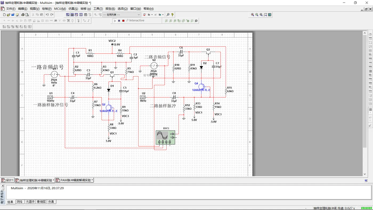Image resolution: width=373 pixels, height=210 pixels.
Task: Select the measurement probe tool at sidebar bottom
Action: point(370,125)
